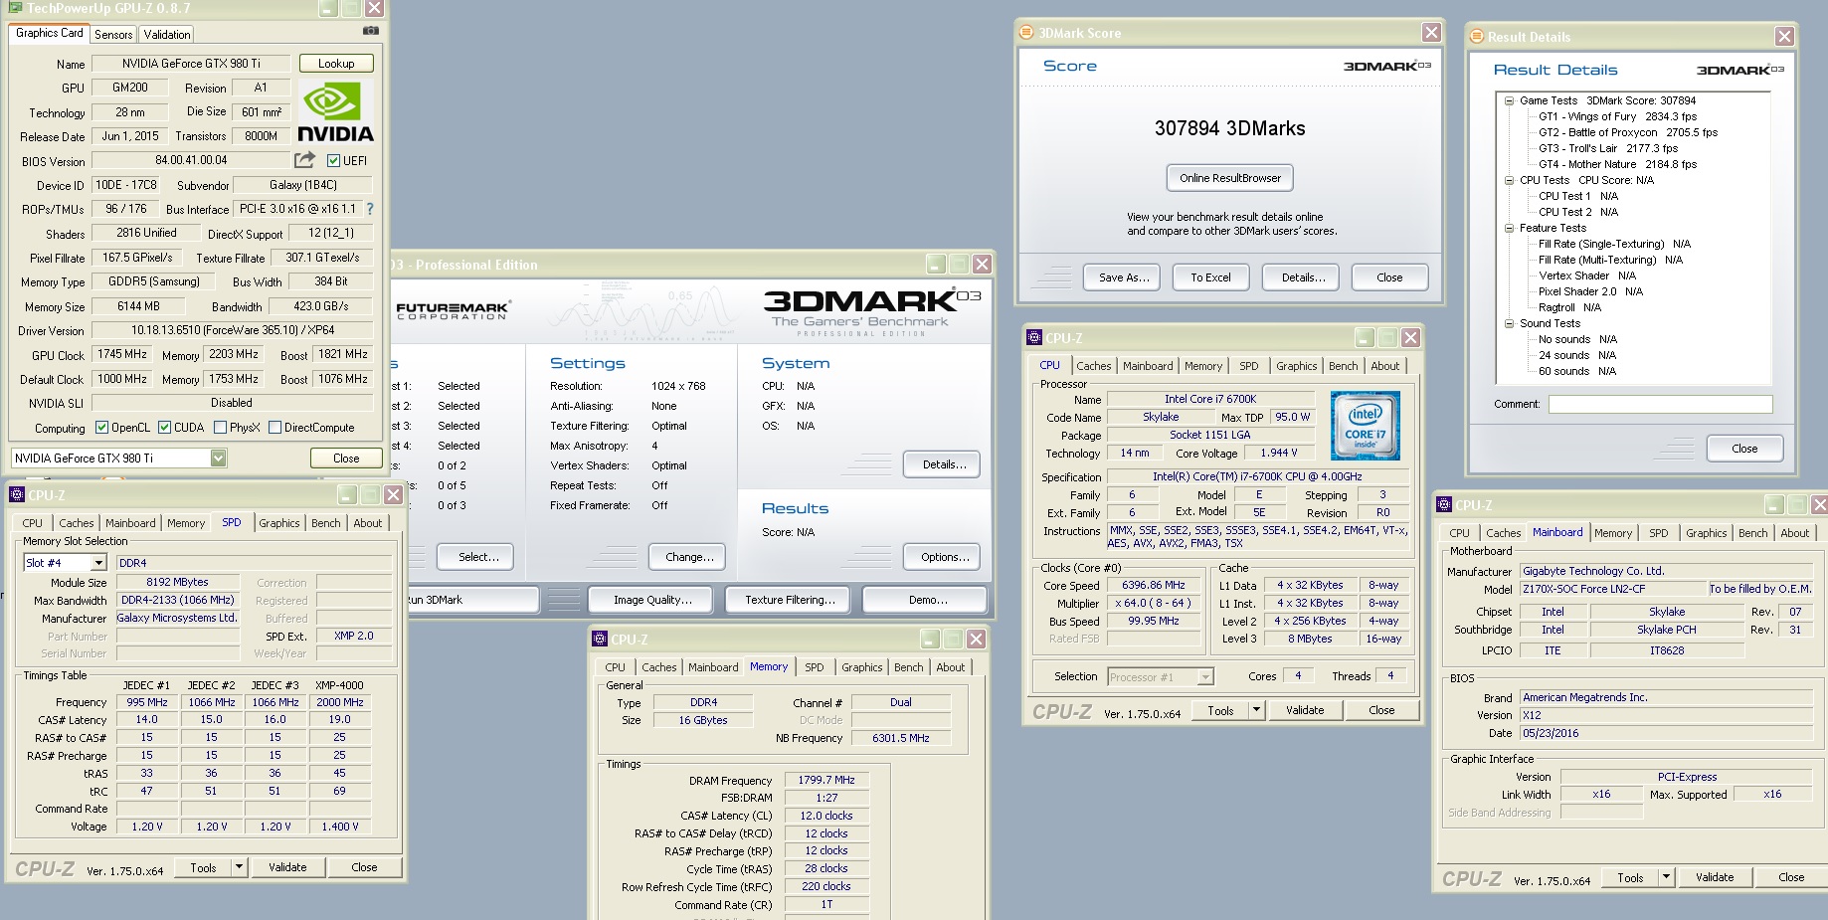Click the Change... settings button

point(687,557)
